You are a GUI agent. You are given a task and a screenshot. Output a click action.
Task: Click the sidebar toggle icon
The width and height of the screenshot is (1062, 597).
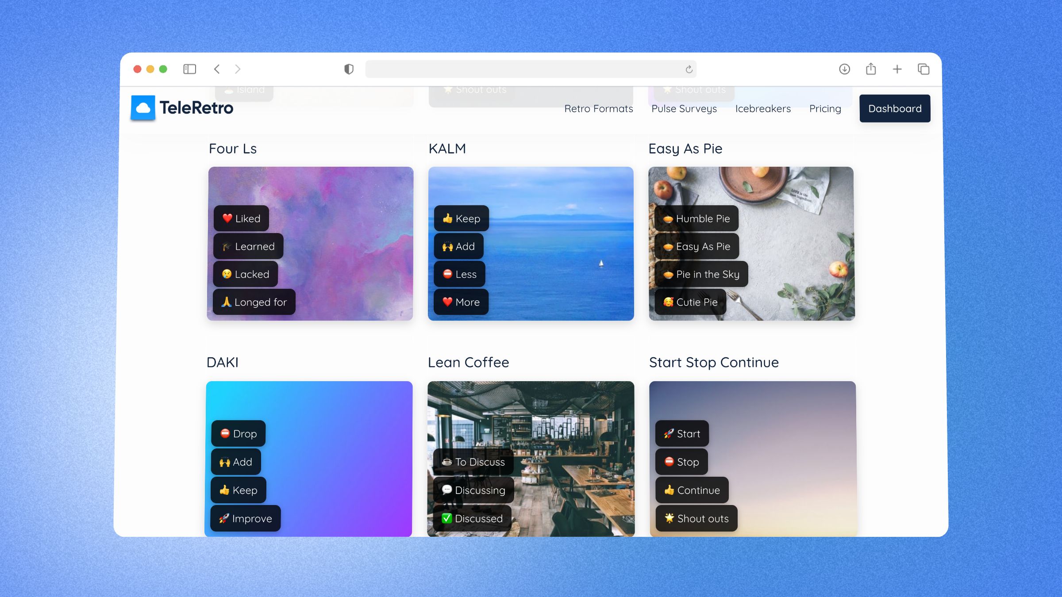190,69
